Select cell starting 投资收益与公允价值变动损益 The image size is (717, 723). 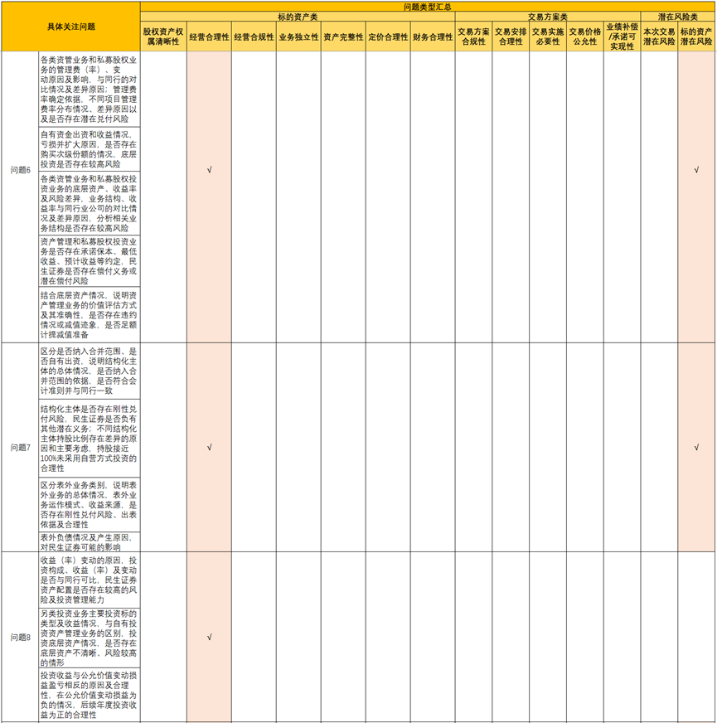point(90,695)
